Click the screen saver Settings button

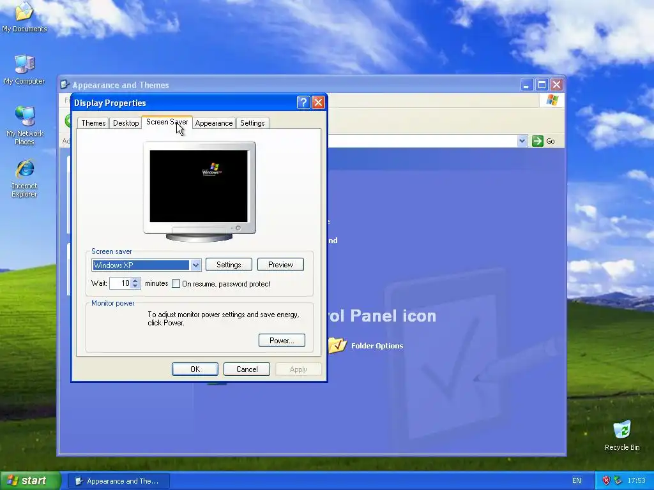coord(229,265)
